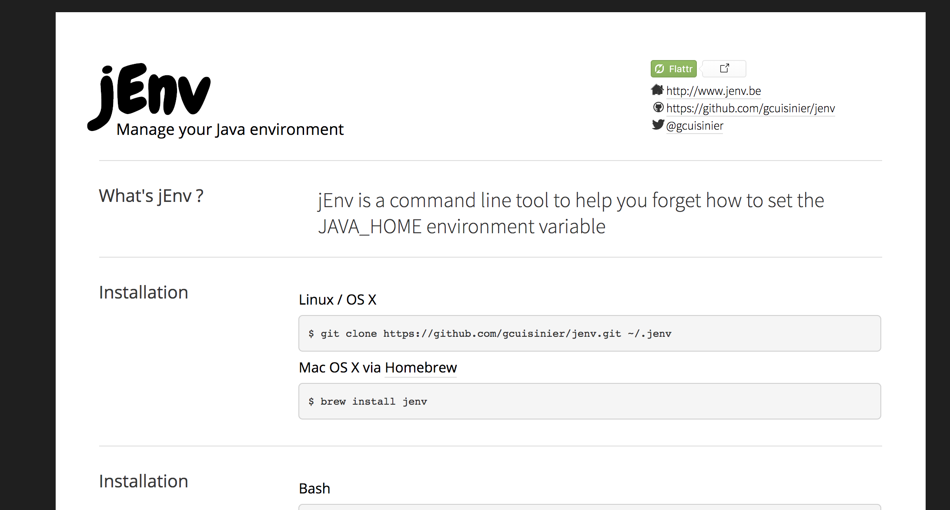Click the "Bash" subheading

314,489
